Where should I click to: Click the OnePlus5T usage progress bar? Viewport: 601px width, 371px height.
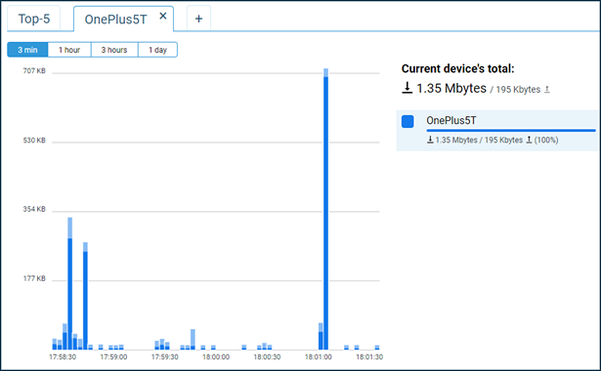[511, 130]
